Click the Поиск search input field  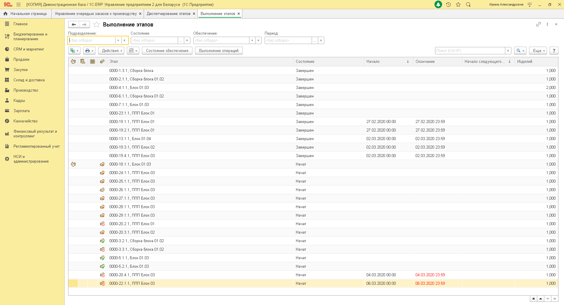click(470, 51)
